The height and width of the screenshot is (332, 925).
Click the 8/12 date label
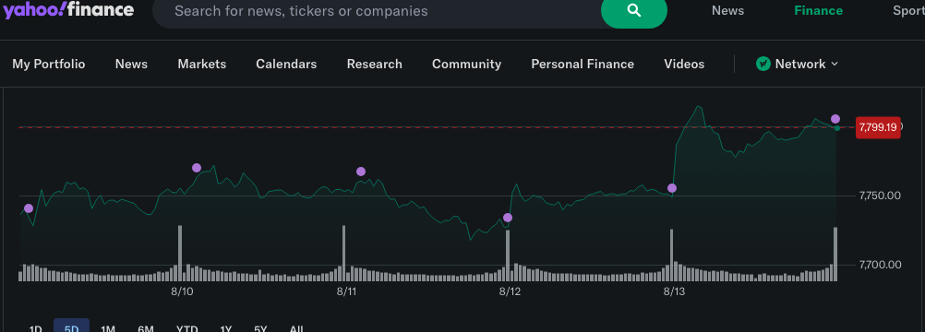click(x=510, y=291)
